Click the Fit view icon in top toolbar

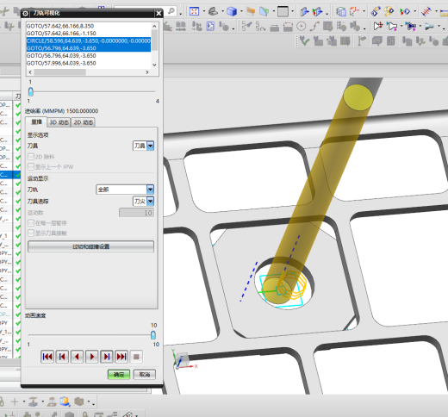195,11
